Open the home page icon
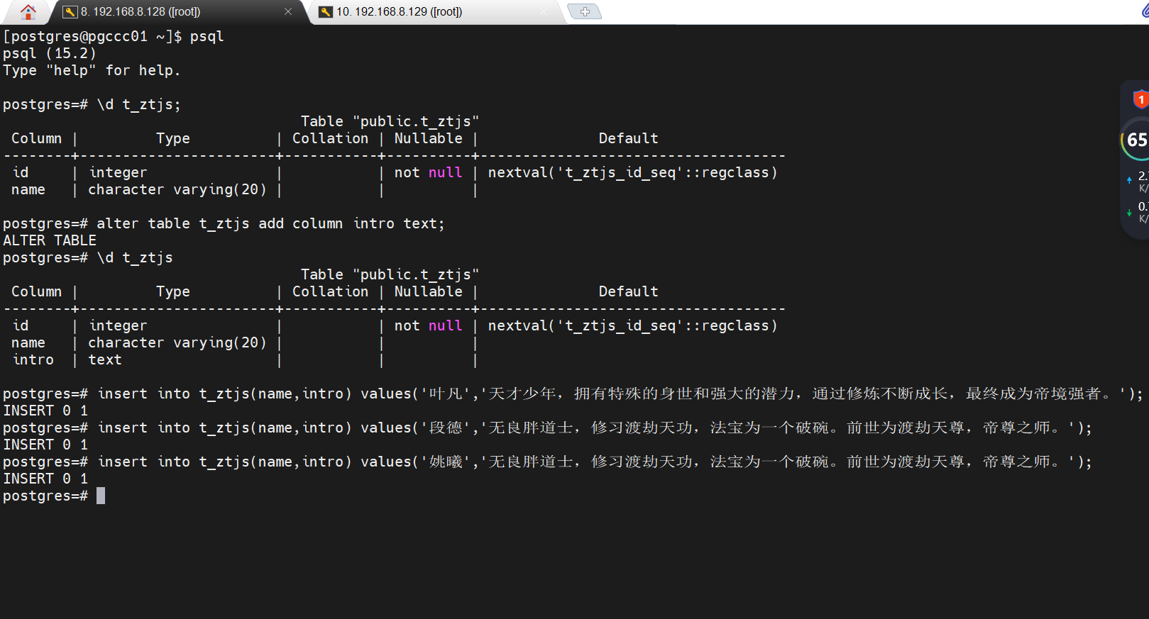 coord(28,12)
